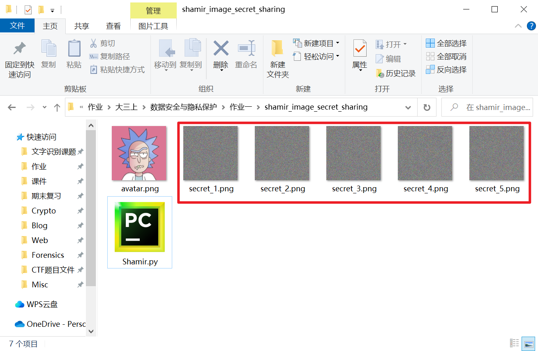
Task: Pin current folder to Quick access
Action: (x=19, y=57)
